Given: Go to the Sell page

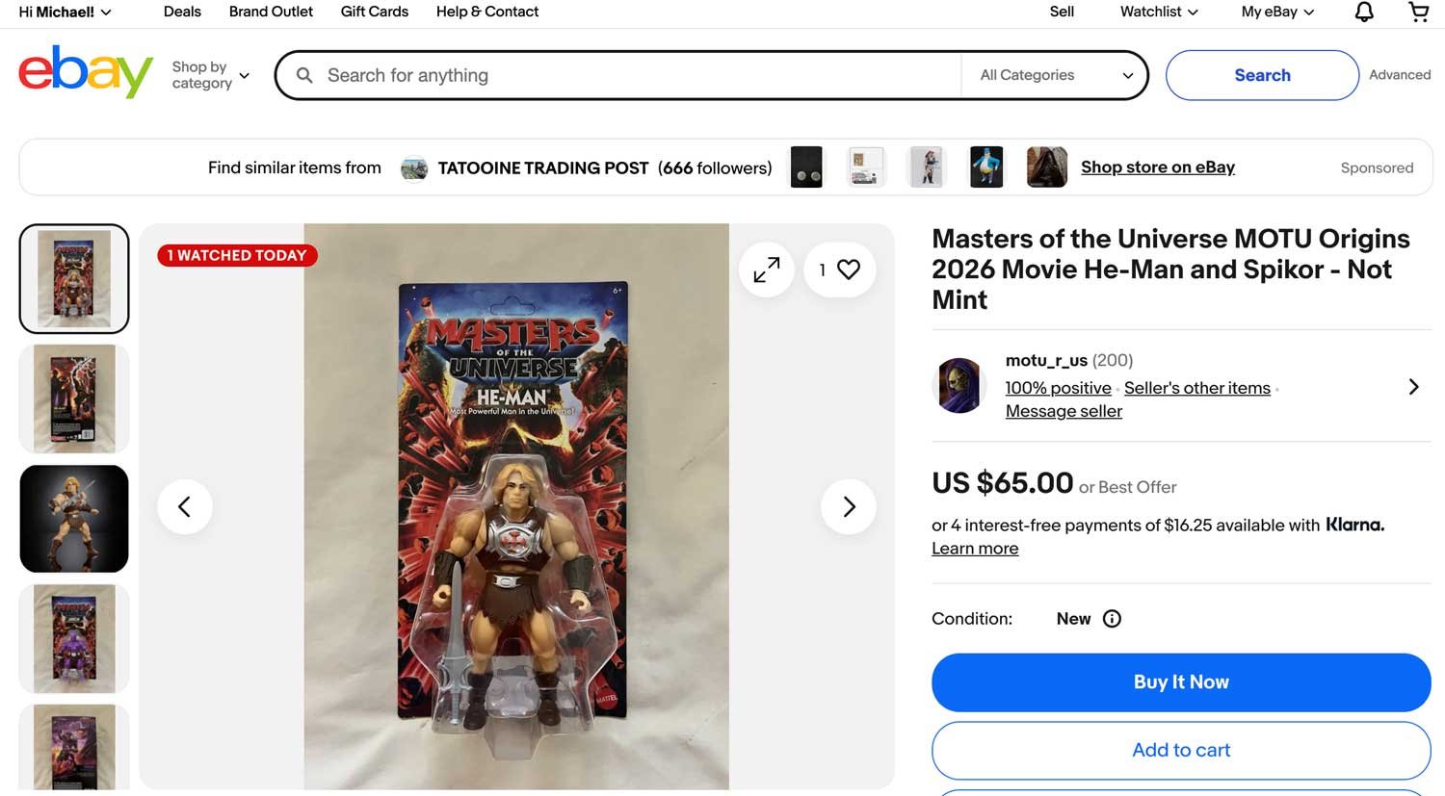Looking at the screenshot, I should [1062, 12].
